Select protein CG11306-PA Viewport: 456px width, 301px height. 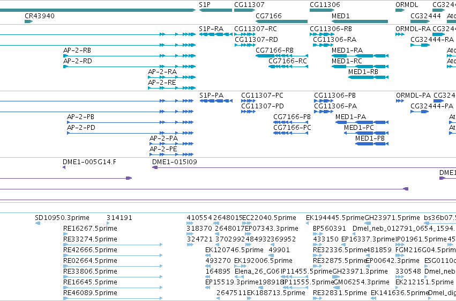coord(324,112)
